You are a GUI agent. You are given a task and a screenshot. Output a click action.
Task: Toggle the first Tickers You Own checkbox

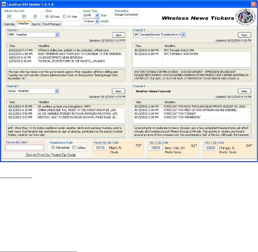9,17
